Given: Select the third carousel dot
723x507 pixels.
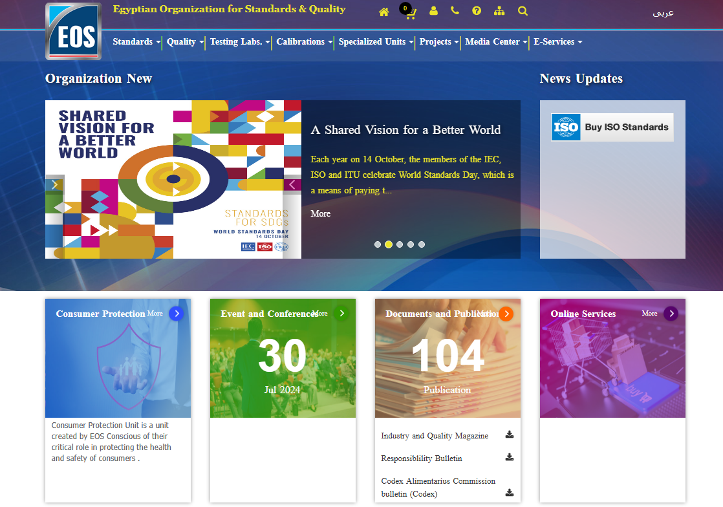Looking at the screenshot, I should 400,244.
